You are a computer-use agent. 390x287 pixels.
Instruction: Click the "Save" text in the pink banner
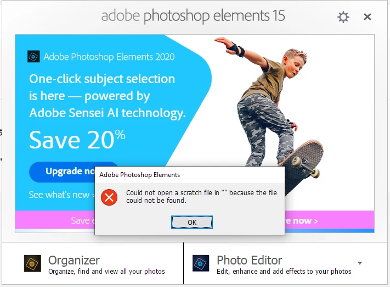(80, 220)
